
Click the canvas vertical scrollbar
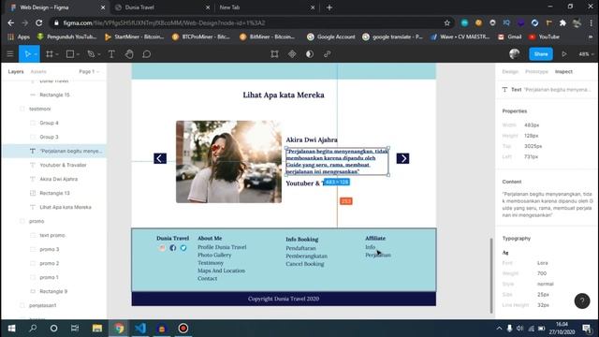click(x=491, y=275)
